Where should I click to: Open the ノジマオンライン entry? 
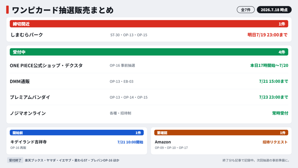[x=28, y=113]
